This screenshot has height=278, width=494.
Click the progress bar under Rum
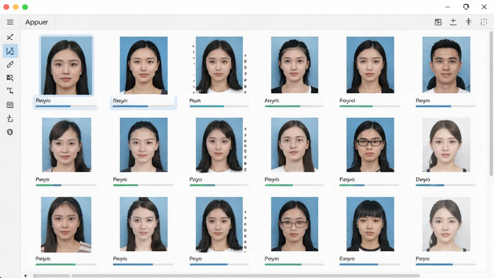[219, 106]
